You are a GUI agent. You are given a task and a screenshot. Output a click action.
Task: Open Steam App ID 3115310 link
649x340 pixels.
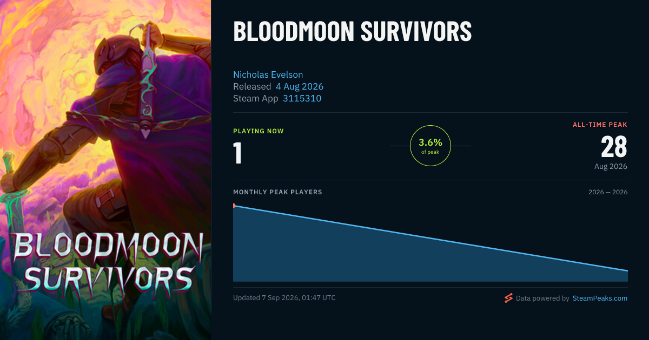pos(302,98)
